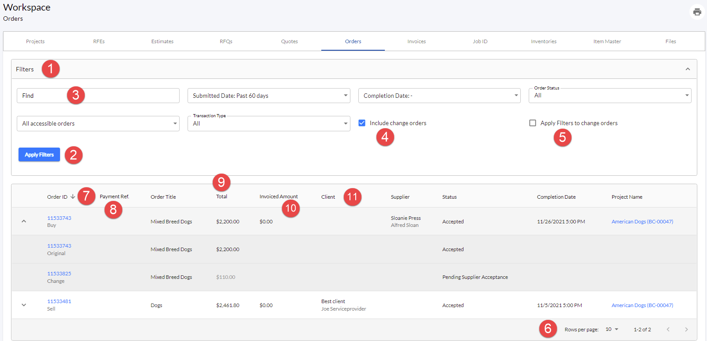Select the Orders tab

pyautogui.click(x=353, y=41)
